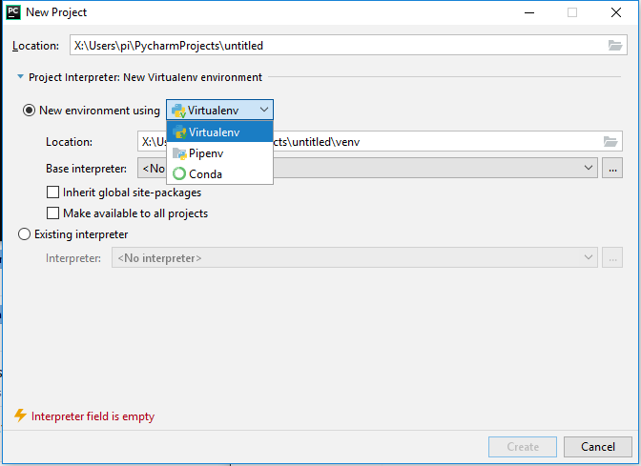Click the folder icon beside project Location field

pyautogui.click(x=615, y=45)
